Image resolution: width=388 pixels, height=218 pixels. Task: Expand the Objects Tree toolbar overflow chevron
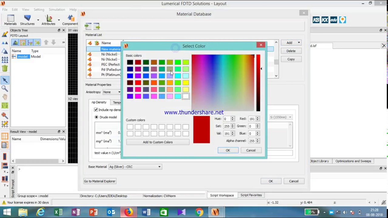coord(63,42)
